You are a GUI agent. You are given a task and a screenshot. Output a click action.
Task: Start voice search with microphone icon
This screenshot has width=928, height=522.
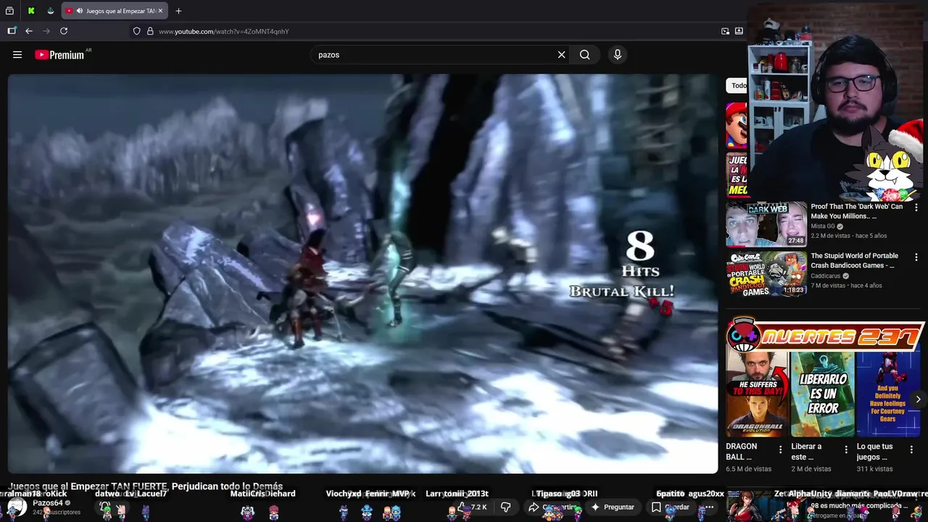pyautogui.click(x=618, y=54)
